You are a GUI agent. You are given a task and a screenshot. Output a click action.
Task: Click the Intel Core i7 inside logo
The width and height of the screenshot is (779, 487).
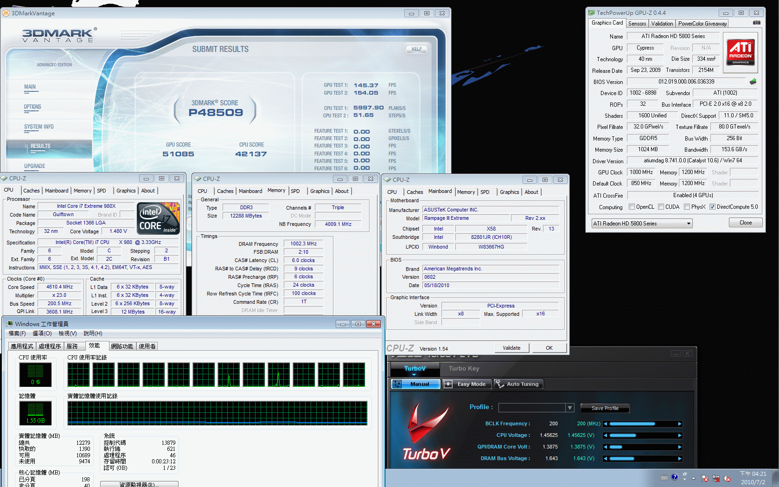pos(159,218)
